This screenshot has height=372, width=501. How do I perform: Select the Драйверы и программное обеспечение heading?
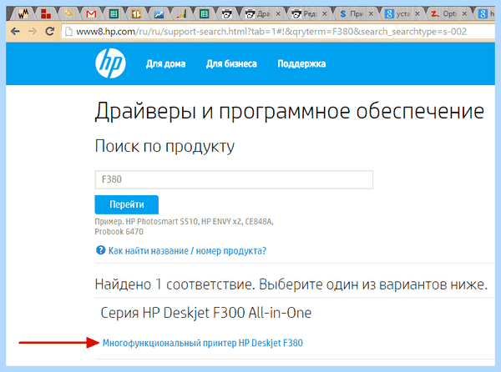pyautogui.click(x=290, y=112)
